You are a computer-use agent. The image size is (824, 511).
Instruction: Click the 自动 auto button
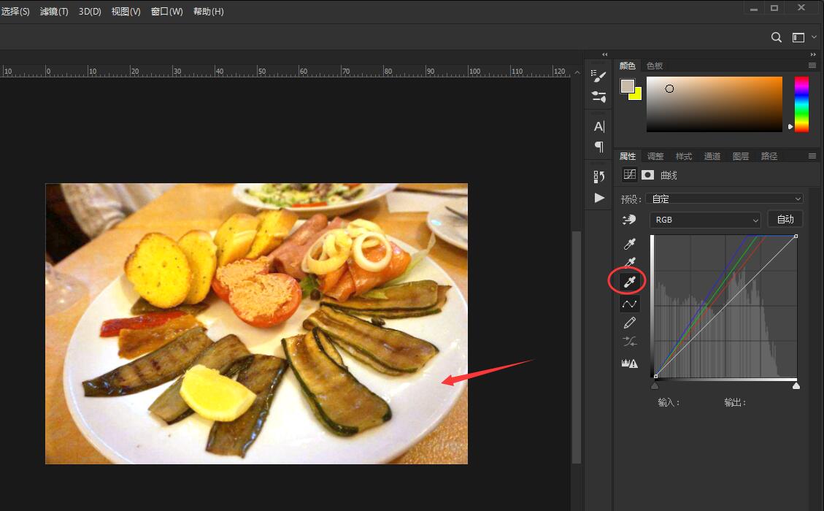(785, 219)
